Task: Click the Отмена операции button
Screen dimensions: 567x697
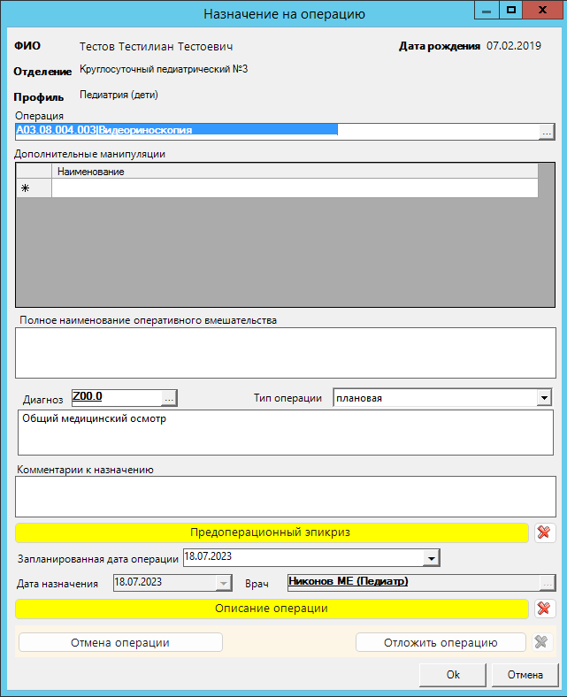Action: coord(120,643)
